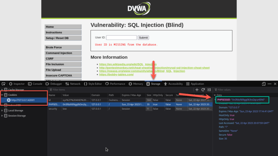Click the responsive design mode icon

click(x=264, y=84)
